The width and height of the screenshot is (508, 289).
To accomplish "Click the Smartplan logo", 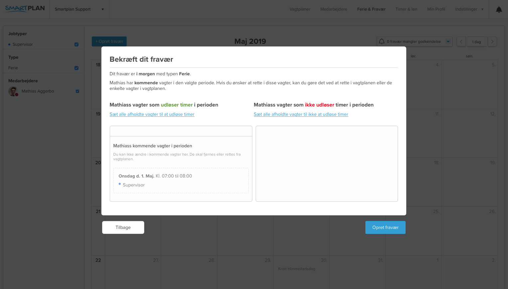I will point(25,9).
